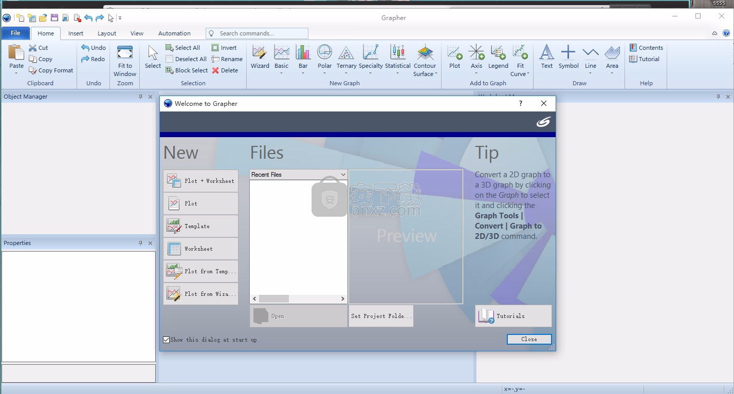
Task: Click the red X Delete icon
Action: (215, 70)
